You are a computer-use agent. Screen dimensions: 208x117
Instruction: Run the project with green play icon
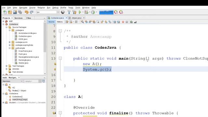[x=80, y=12]
